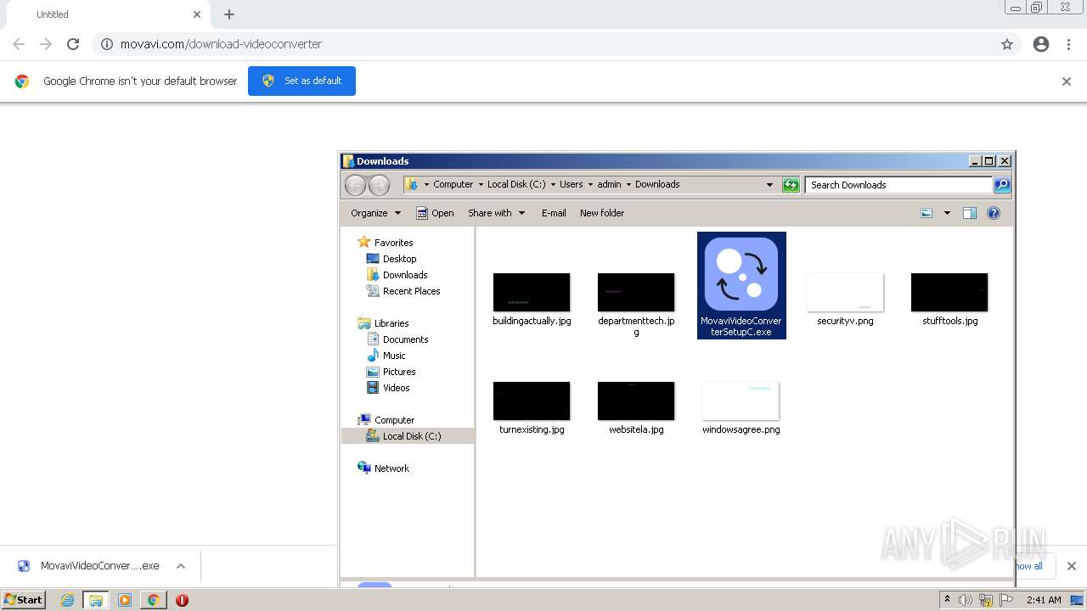Go forward in the Downloads Explorer window
The image size is (1087, 611).
379,184
